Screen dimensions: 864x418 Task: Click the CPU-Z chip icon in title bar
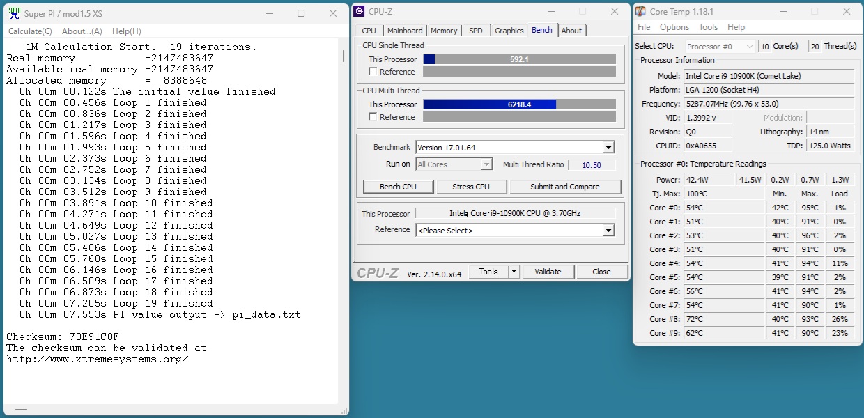(359, 10)
